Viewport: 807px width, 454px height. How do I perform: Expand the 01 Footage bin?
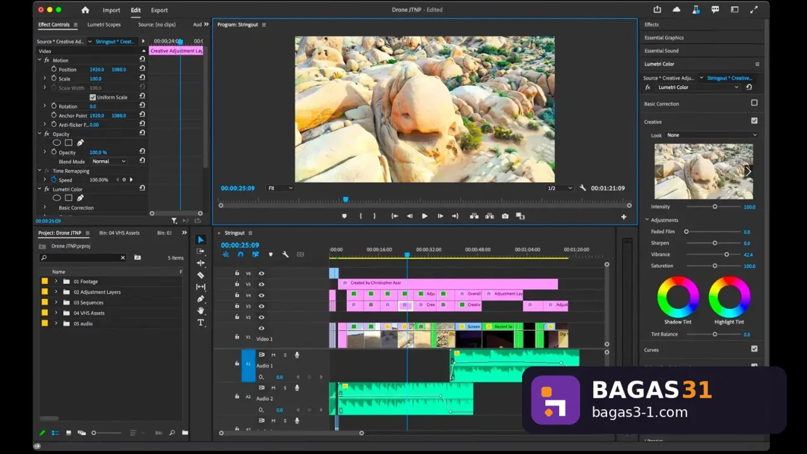pyautogui.click(x=55, y=281)
